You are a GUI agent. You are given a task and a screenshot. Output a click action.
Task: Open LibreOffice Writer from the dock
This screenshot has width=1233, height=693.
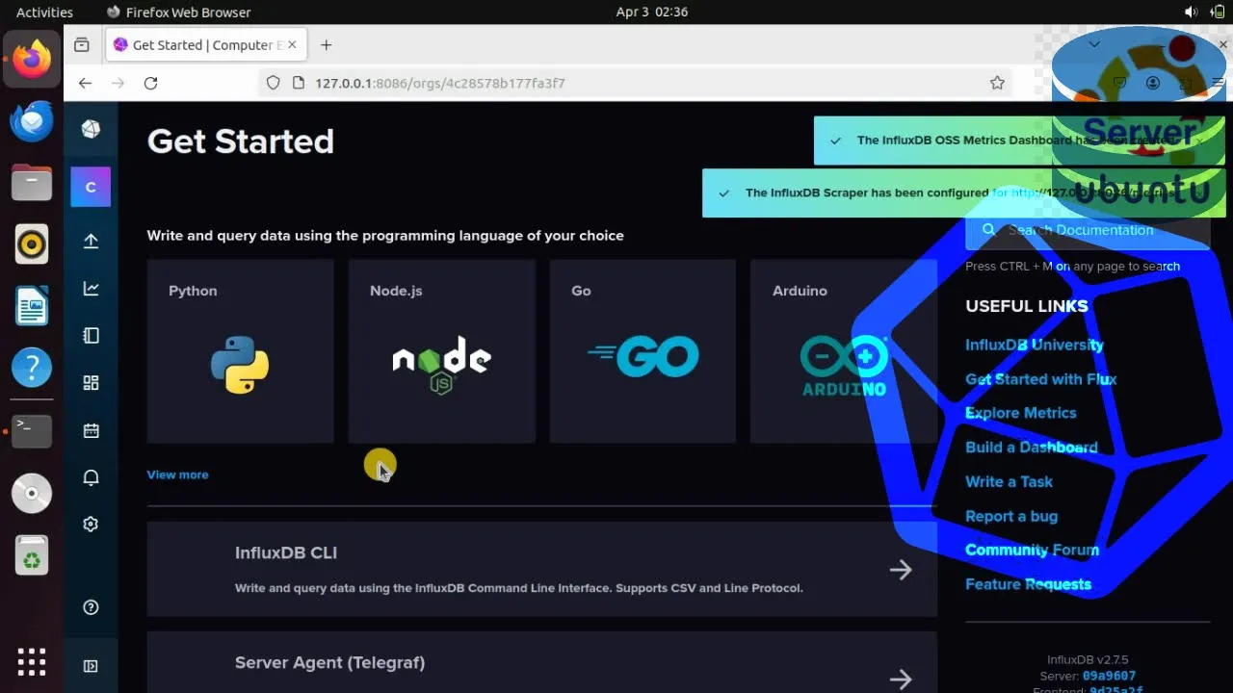coord(32,306)
